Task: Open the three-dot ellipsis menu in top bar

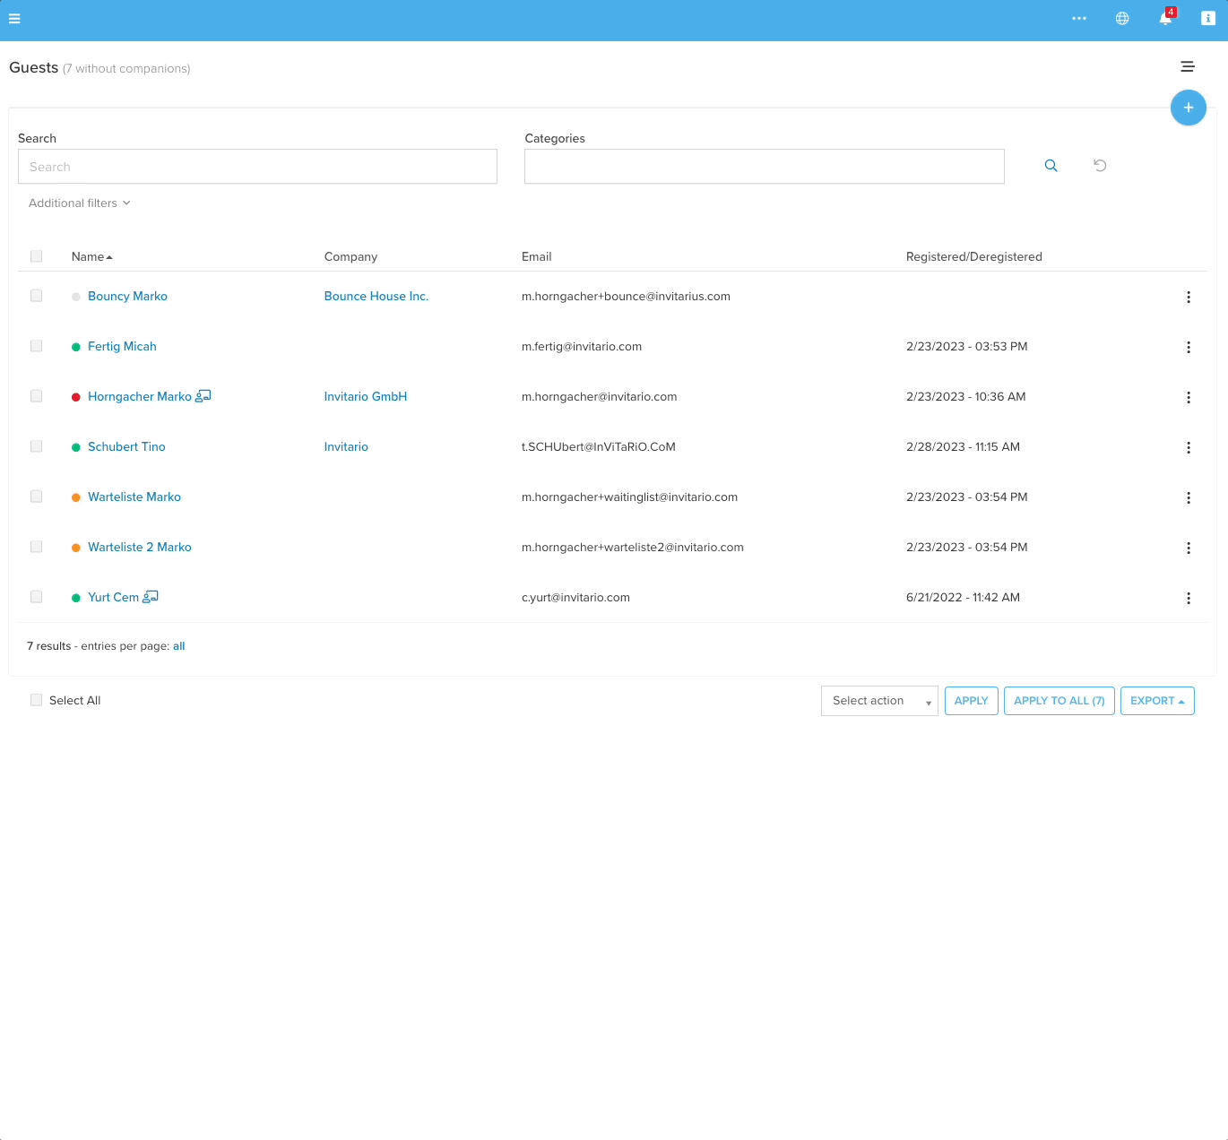Action: [1078, 19]
